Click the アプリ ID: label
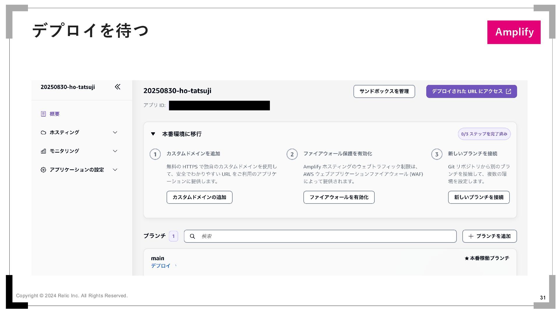 point(154,105)
